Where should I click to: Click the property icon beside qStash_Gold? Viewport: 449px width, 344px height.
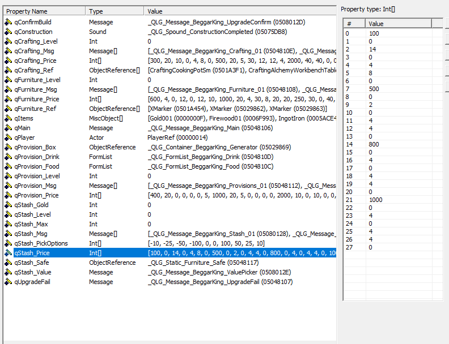pyautogui.click(x=9, y=205)
